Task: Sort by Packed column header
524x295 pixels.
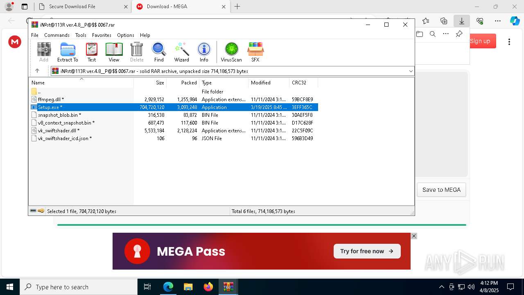Action: (x=183, y=82)
